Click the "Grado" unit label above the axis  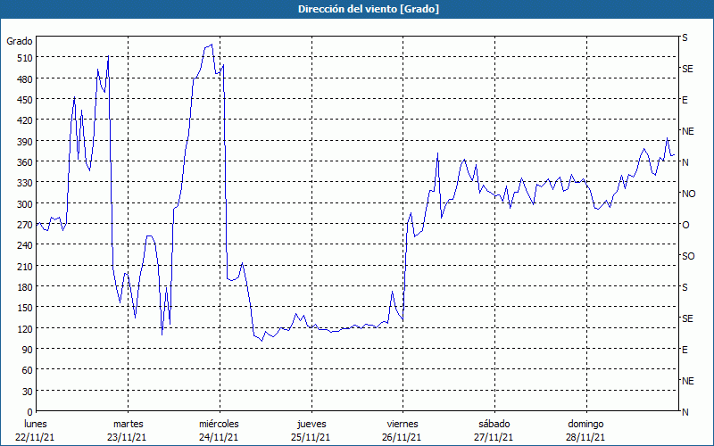(20, 41)
